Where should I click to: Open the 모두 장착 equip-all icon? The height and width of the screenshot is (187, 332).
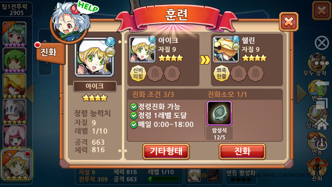coord(317,65)
